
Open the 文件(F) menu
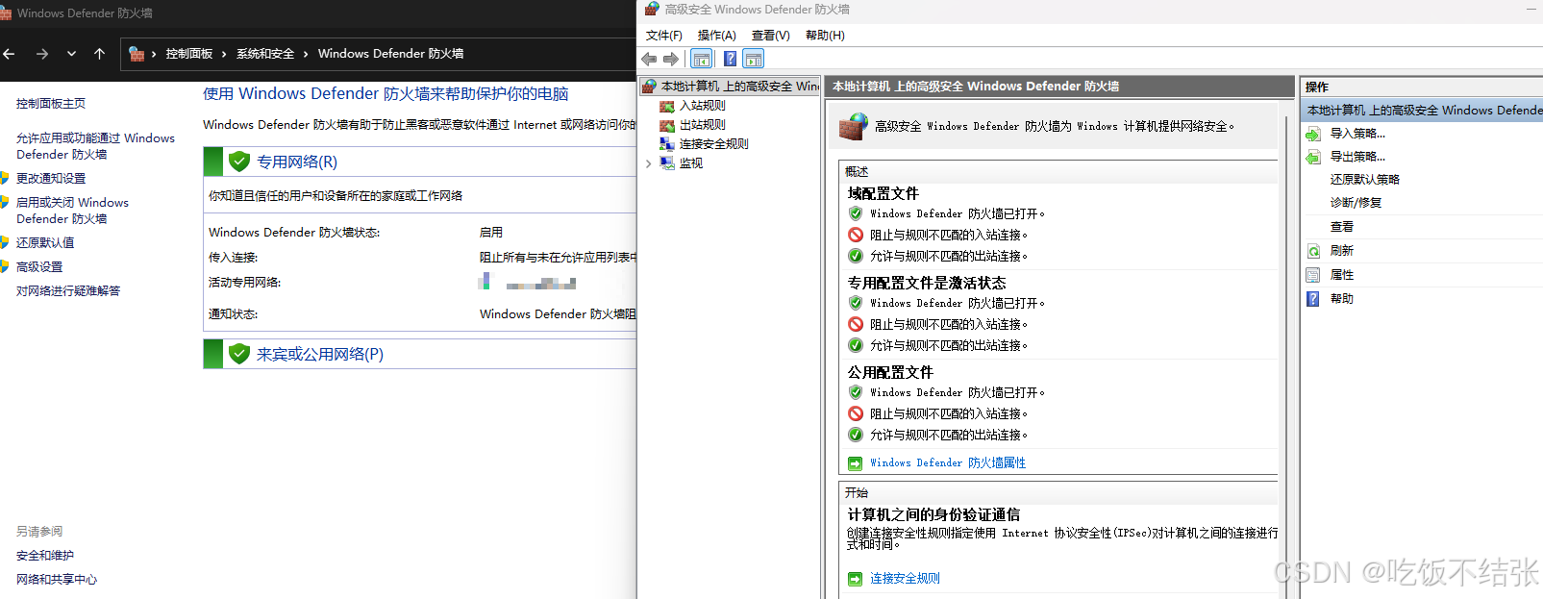coord(663,36)
